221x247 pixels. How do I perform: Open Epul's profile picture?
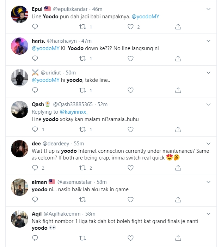(20, 14)
